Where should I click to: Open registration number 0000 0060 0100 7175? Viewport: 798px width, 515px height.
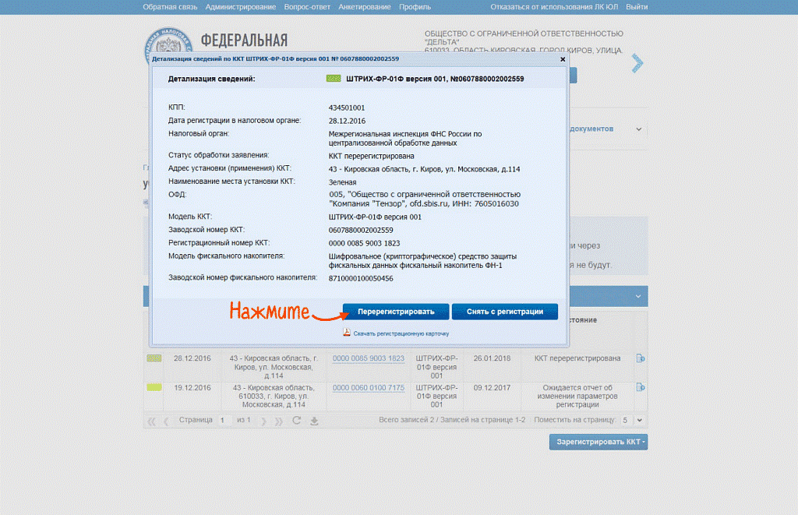click(x=368, y=388)
